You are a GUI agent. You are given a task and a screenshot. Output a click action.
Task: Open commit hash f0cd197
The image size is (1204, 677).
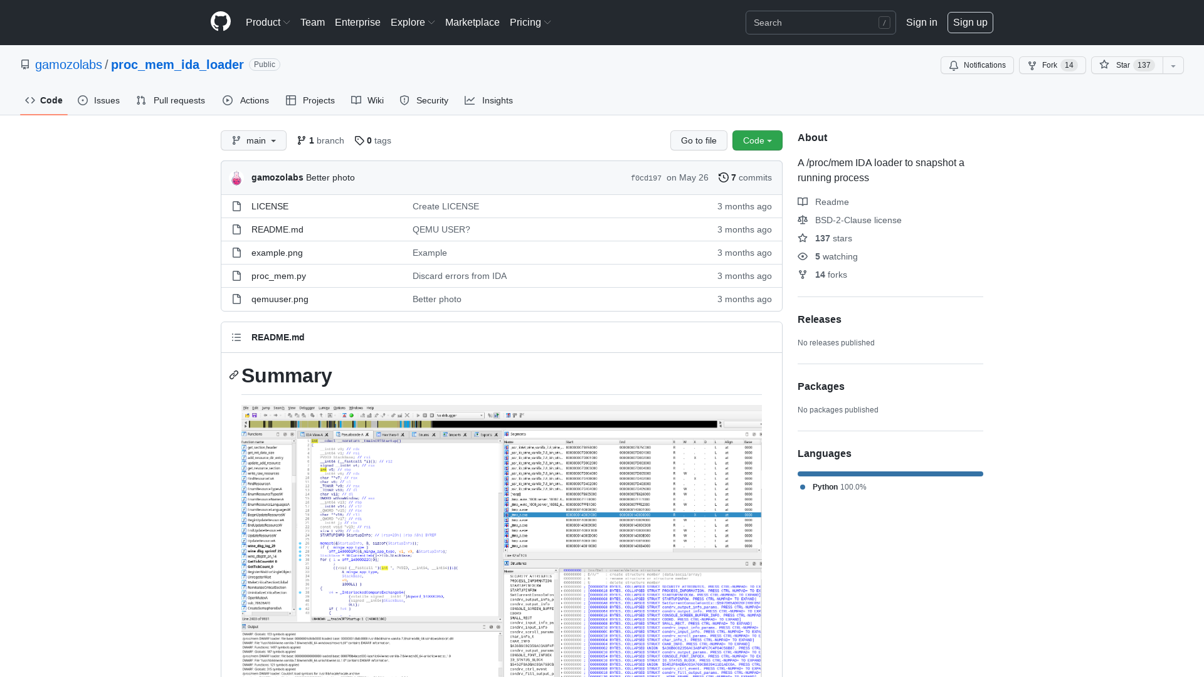point(646,178)
